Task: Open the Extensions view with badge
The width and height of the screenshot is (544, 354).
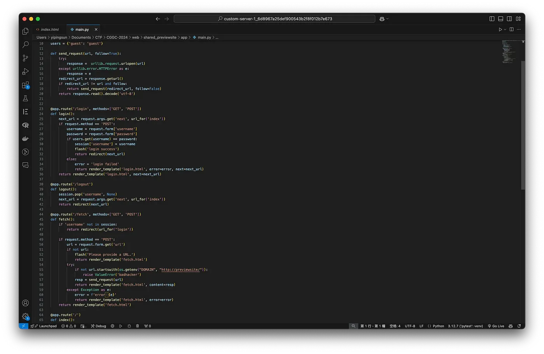Action: pyautogui.click(x=26, y=85)
